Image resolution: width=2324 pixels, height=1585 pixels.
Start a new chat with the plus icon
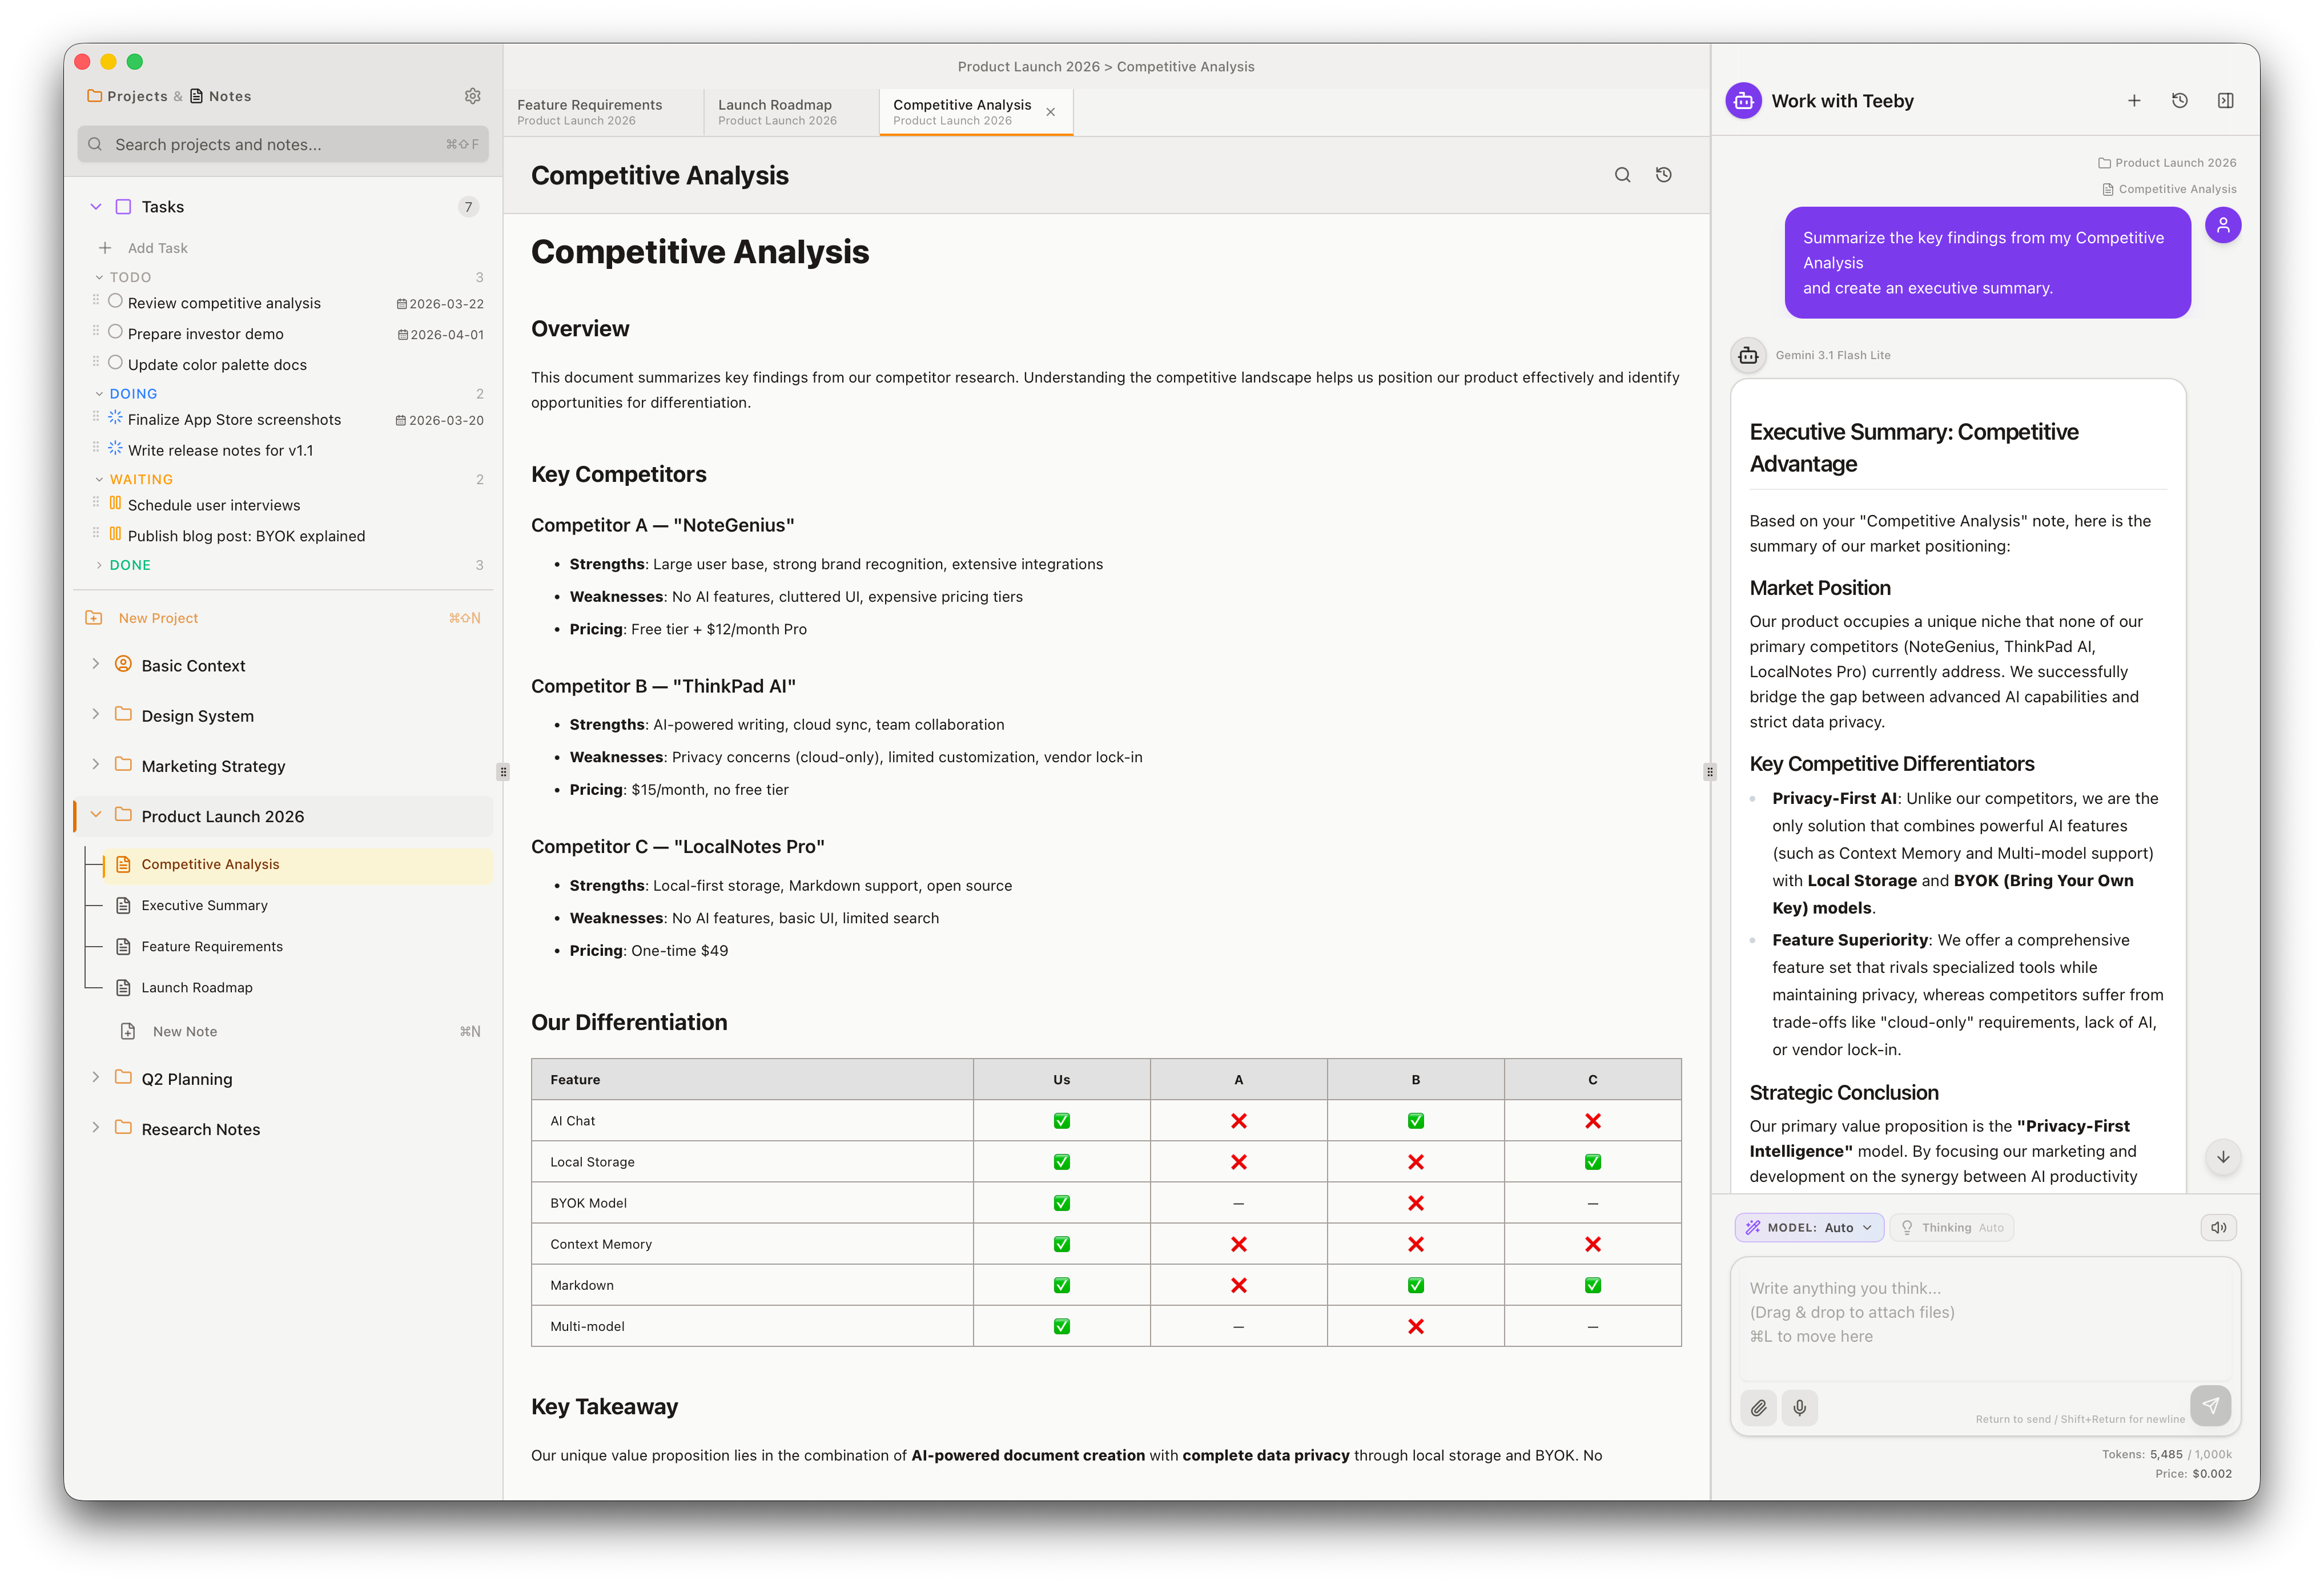[x=2134, y=100]
